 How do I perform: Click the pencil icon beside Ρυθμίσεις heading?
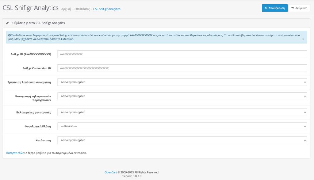coord(7,23)
